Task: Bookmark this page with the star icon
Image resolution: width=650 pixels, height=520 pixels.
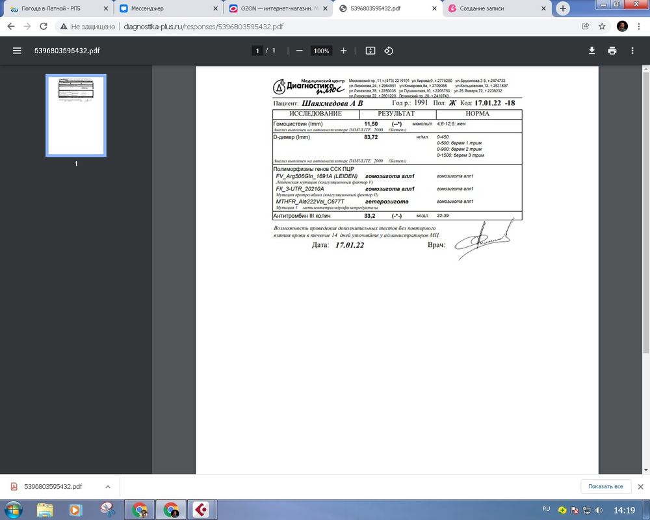Action: [603, 27]
